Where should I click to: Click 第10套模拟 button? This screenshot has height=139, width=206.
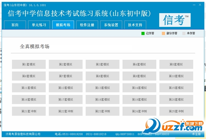(x=176, y=76)
